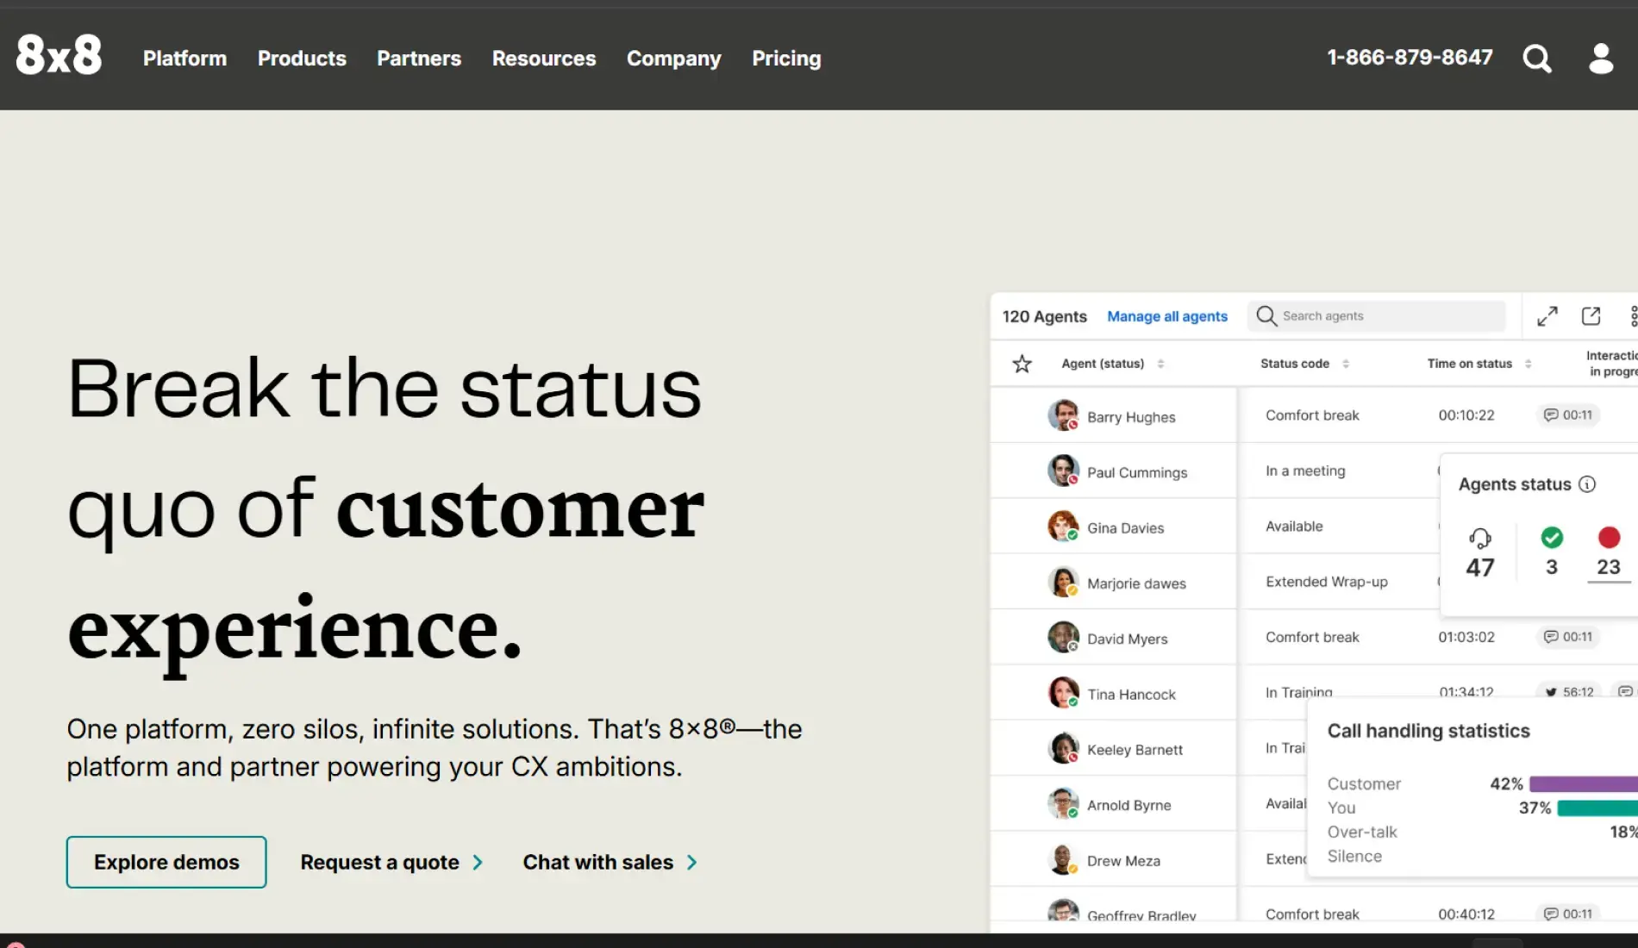
Task: Open the site search magnifier icon
Action: pyautogui.click(x=1537, y=59)
